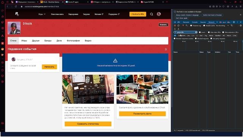243x137 pixels.
Task: Click the record network log button
Action: point(175,25)
